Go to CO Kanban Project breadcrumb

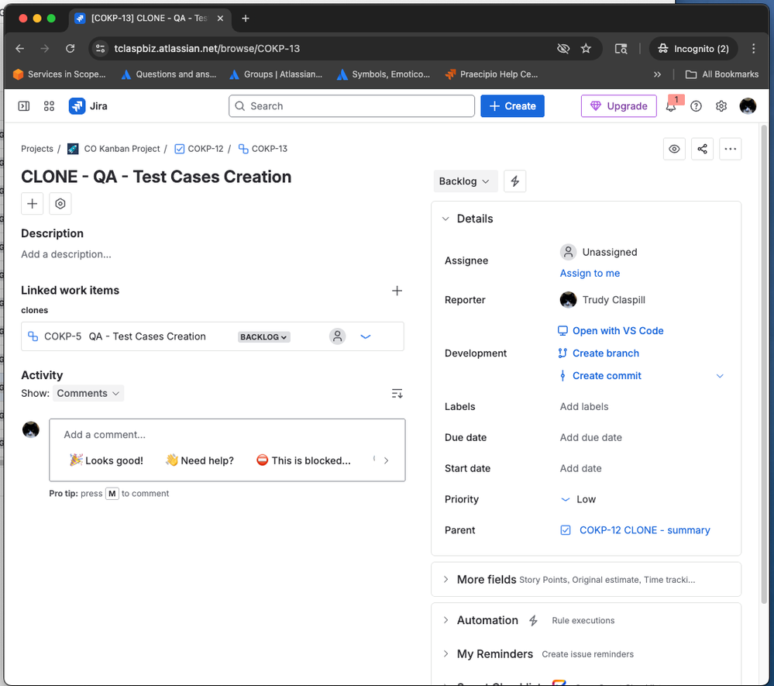tap(122, 149)
